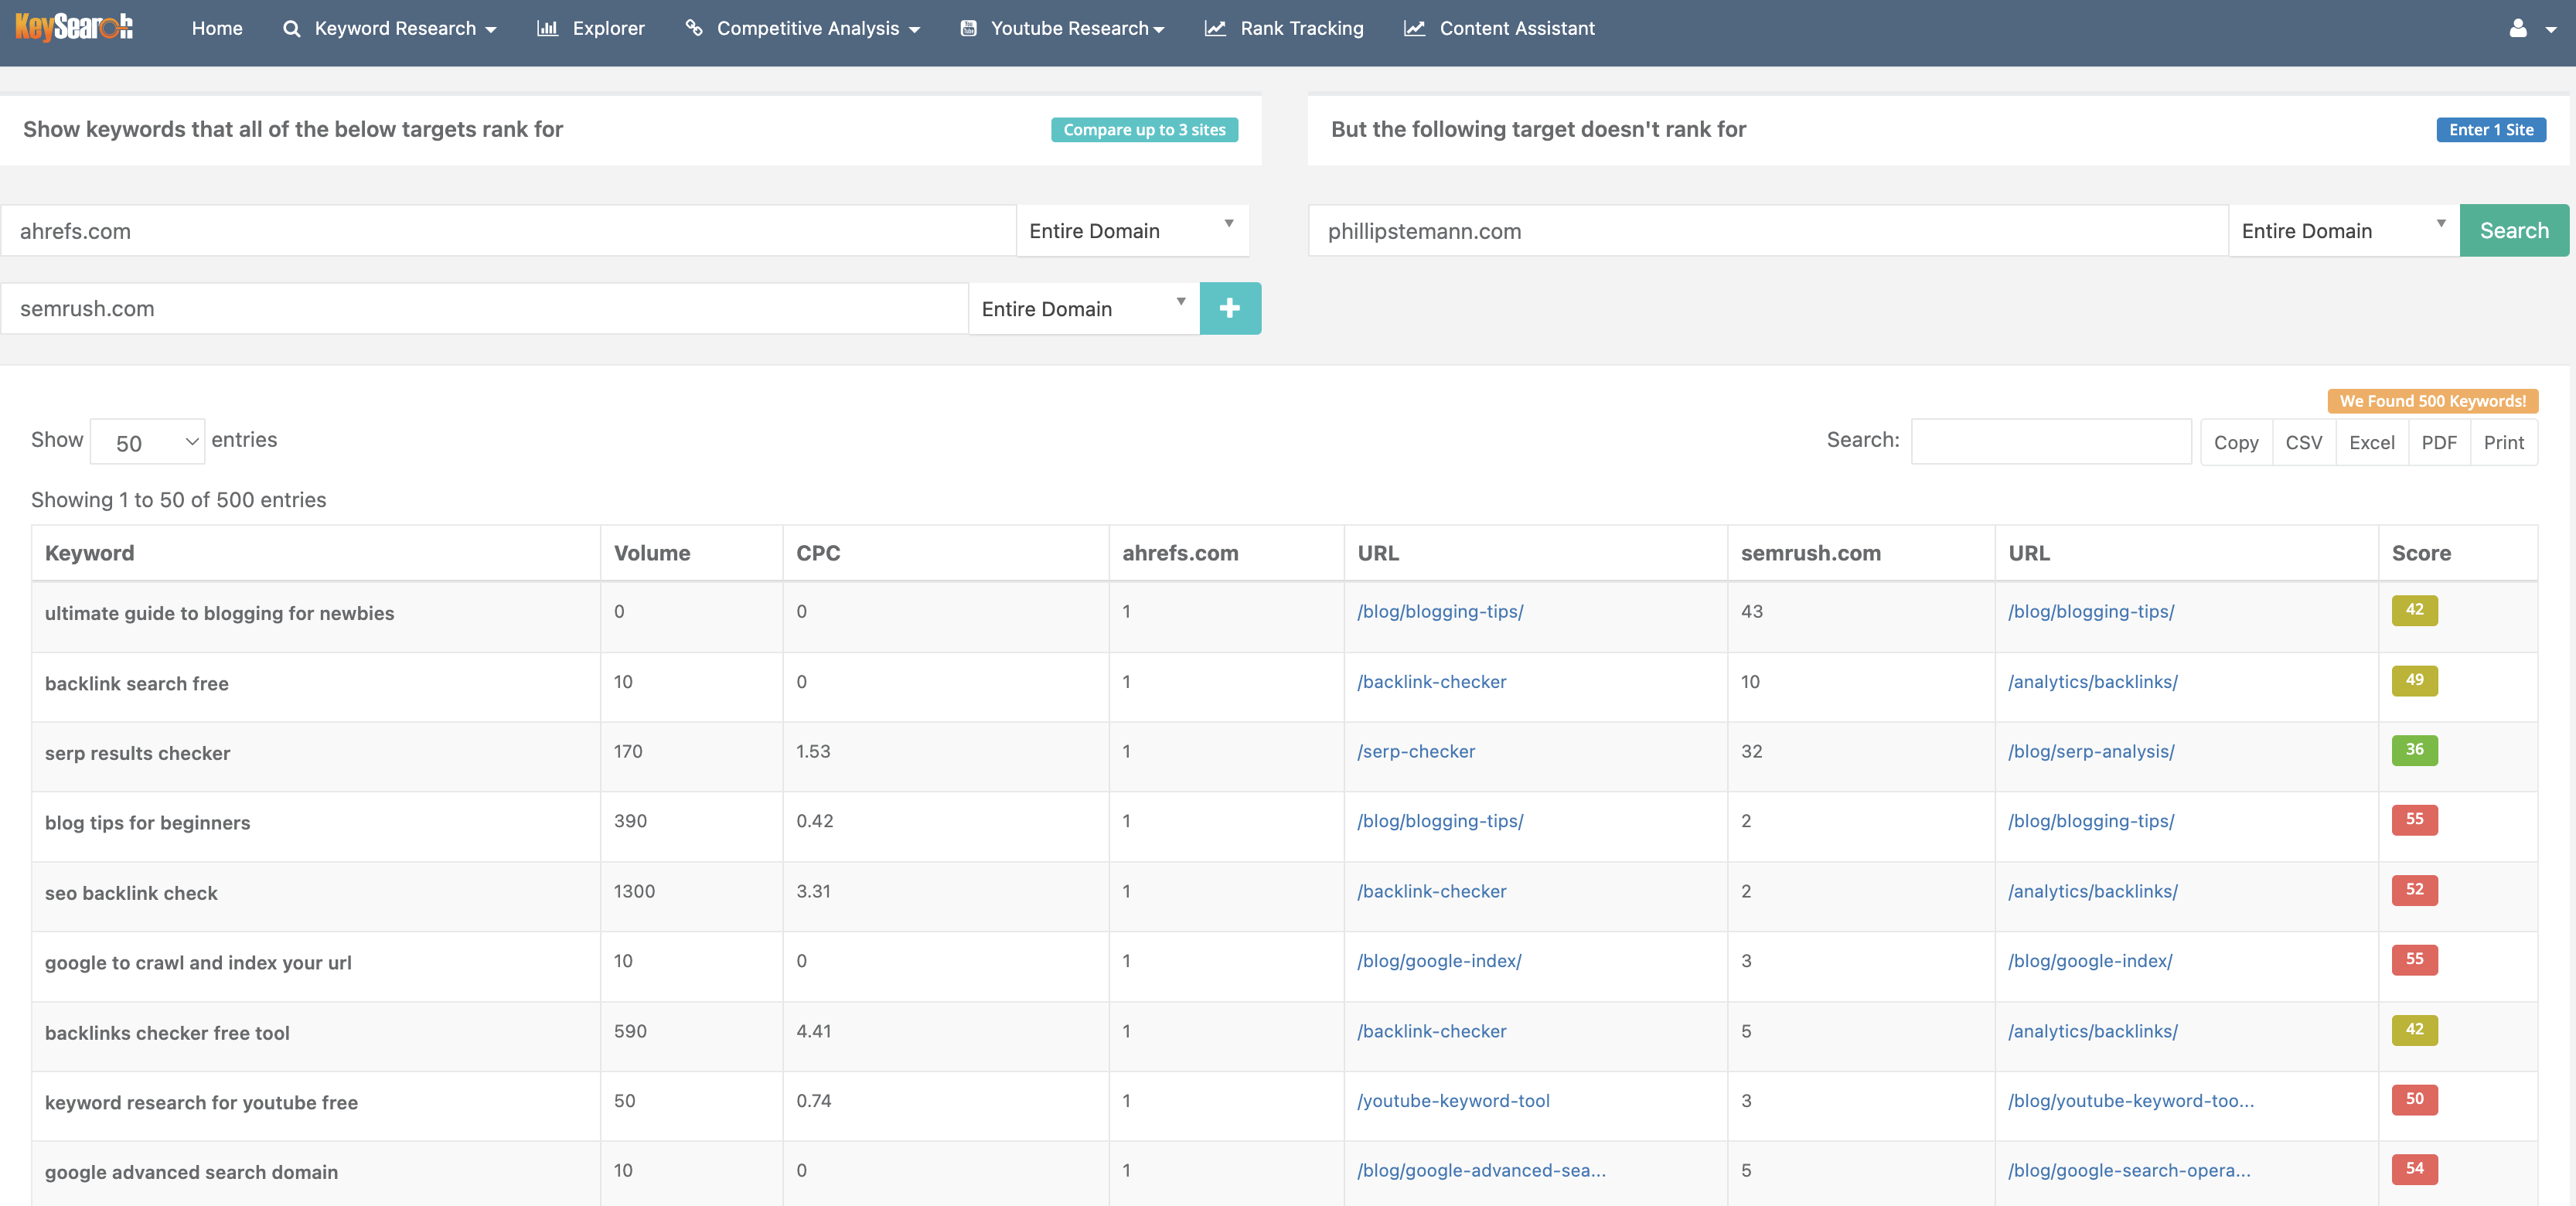This screenshot has height=1206, width=2576.
Task: Click the Copy export button
Action: [x=2236, y=442]
